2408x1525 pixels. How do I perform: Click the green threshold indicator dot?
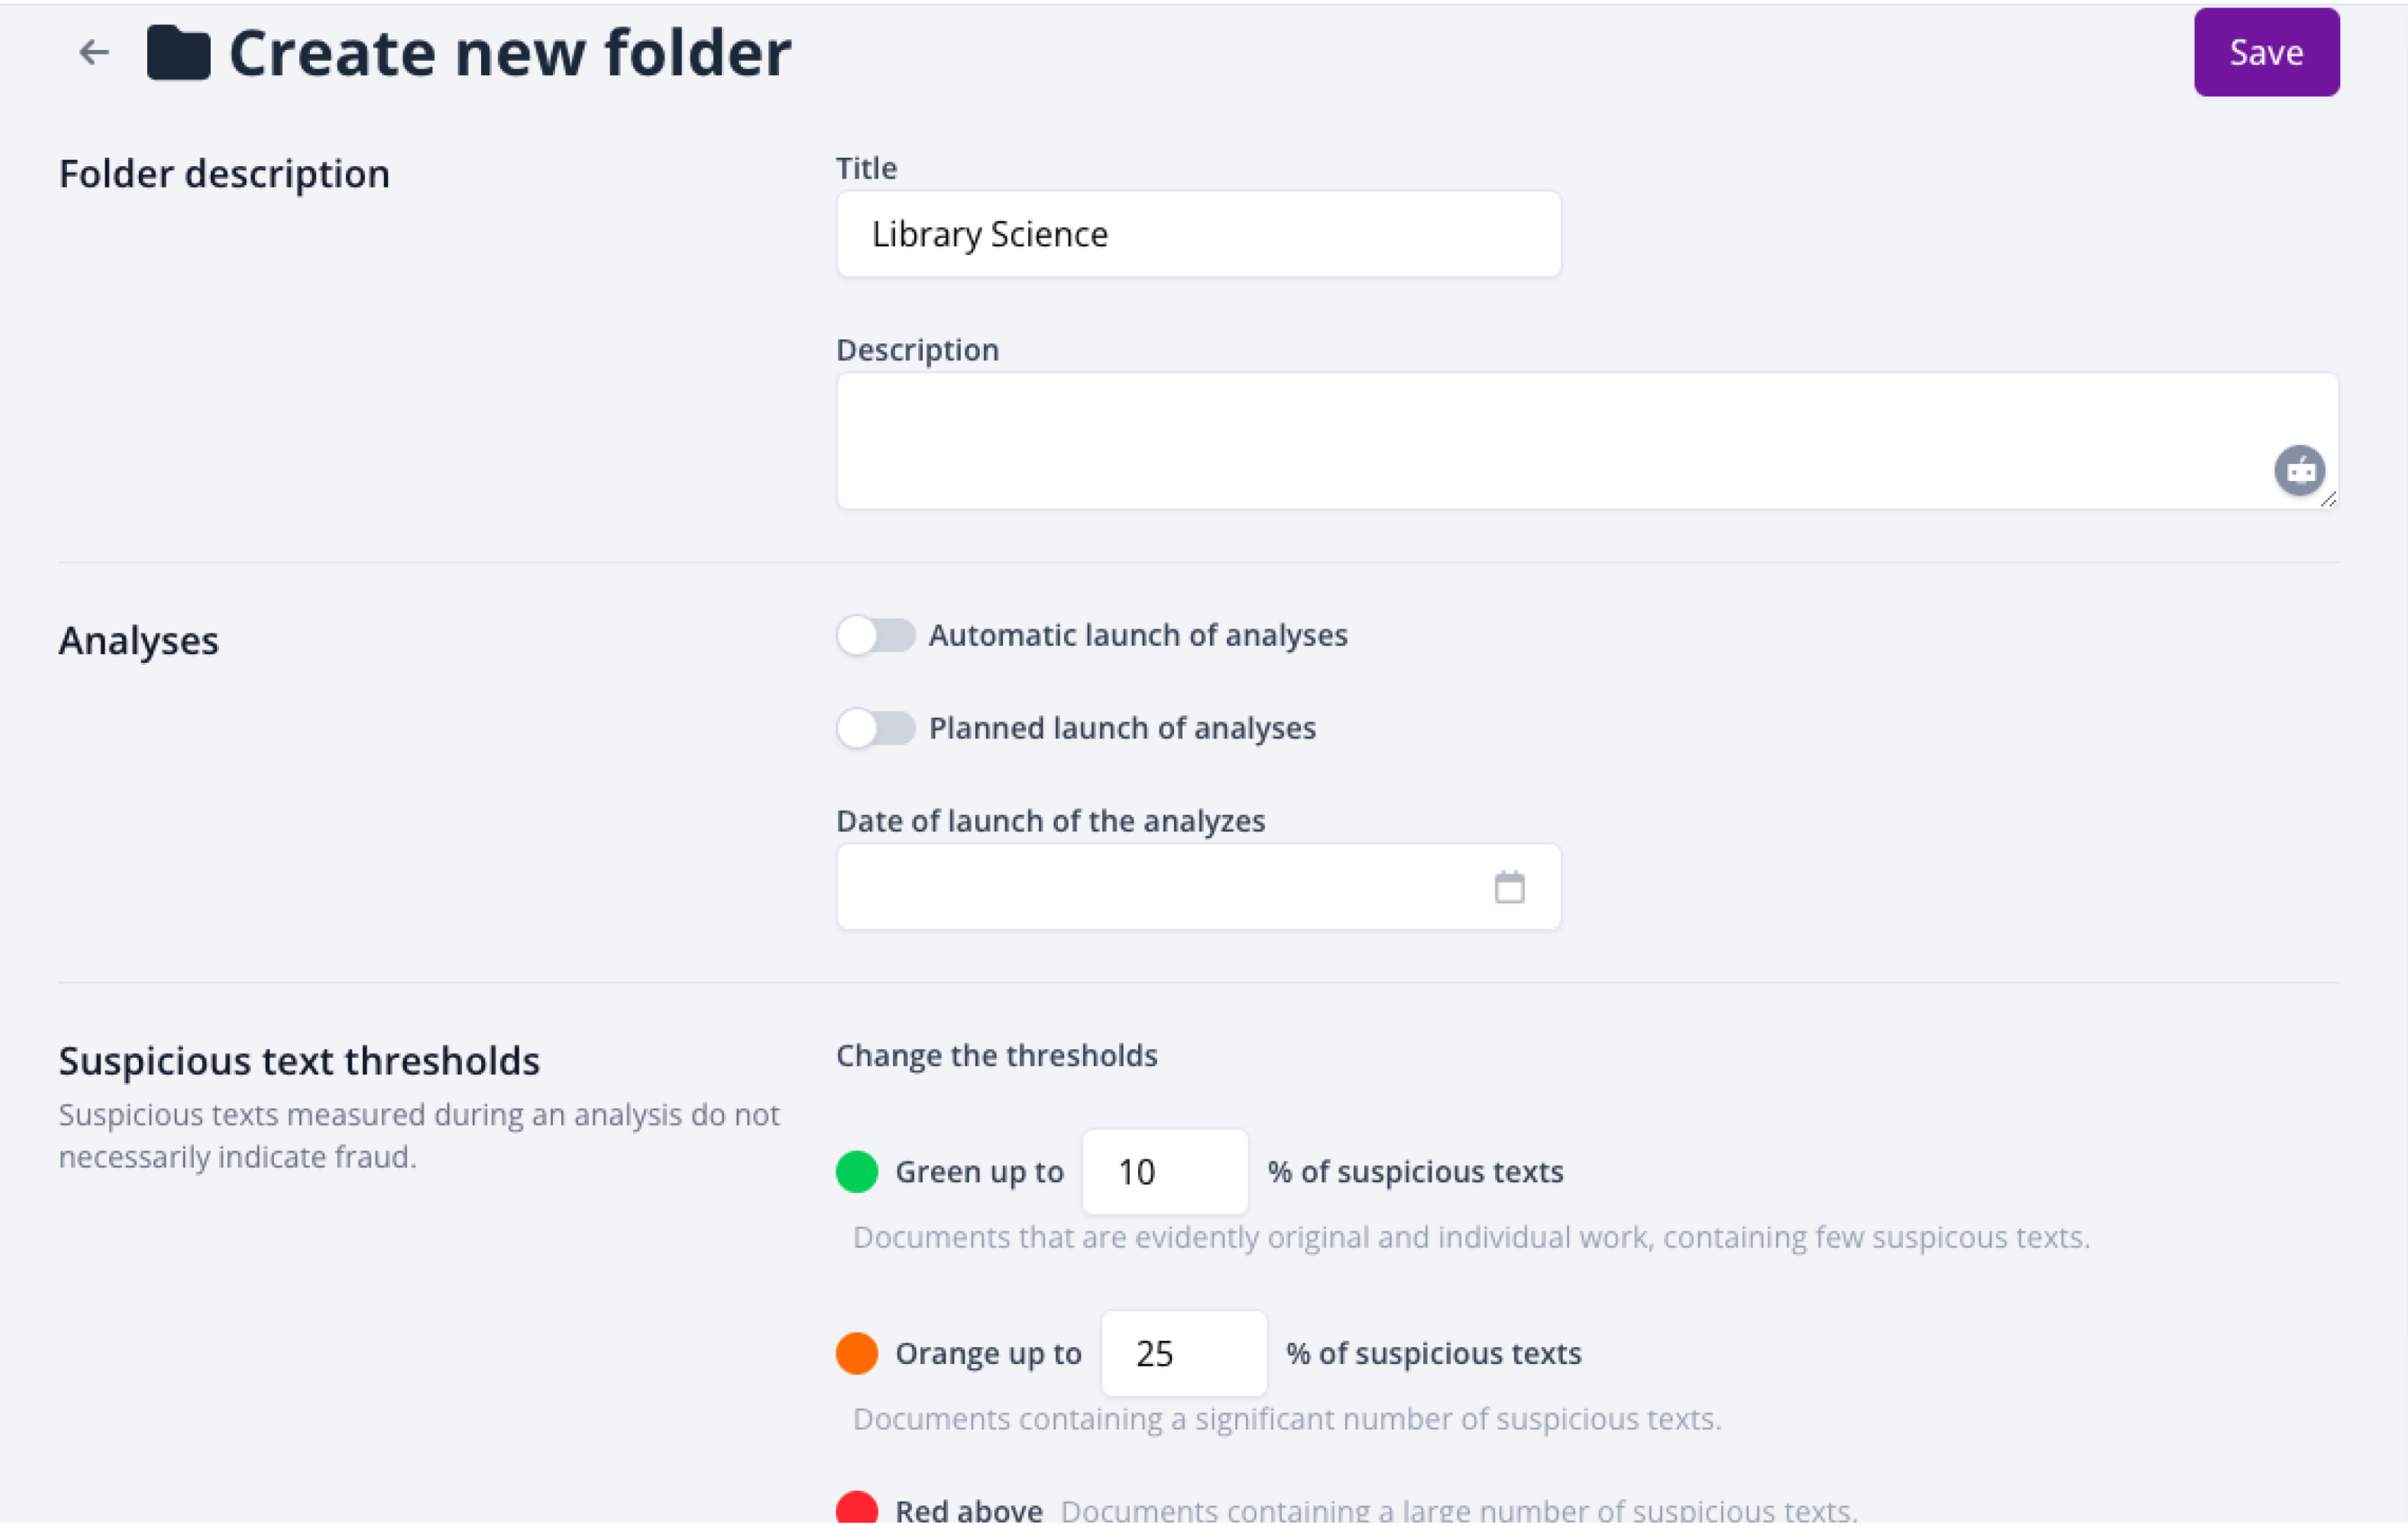click(857, 1172)
